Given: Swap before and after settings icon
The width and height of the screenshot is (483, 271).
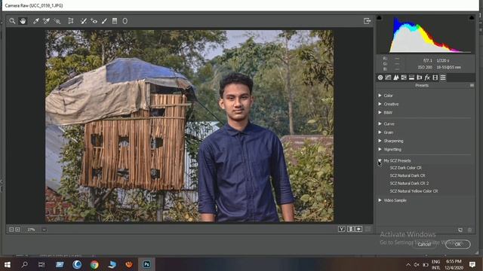Looking at the screenshot, I should coord(350,229).
